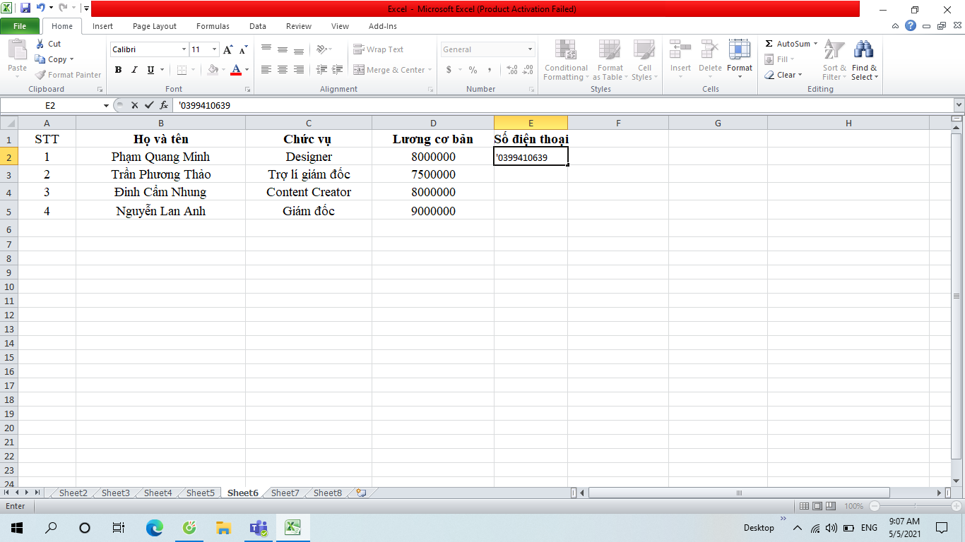Click the Undo icon
Viewport: 965px width, 542px height.
[x=41, y=8]
